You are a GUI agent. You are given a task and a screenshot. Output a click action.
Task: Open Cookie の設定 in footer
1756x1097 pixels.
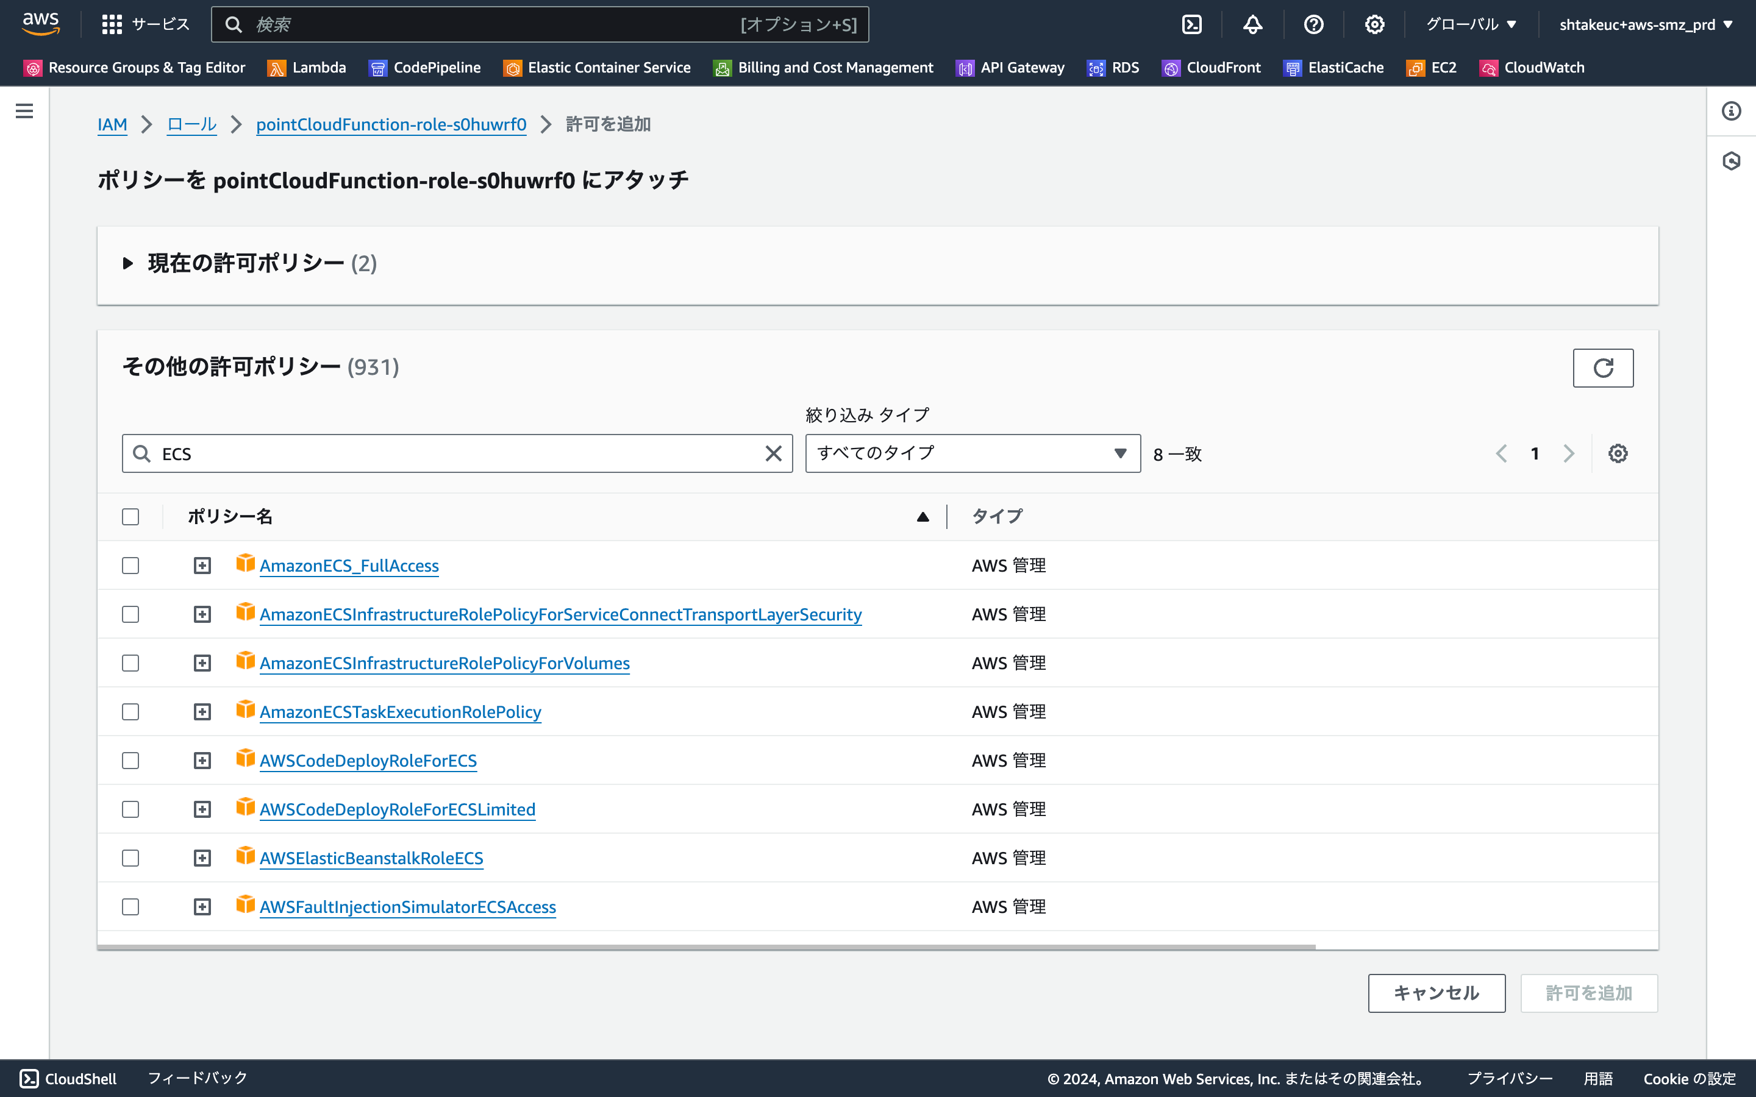tap(1690, 1078)
